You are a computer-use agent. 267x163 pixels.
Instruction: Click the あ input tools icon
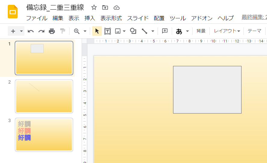coord(179,31)
